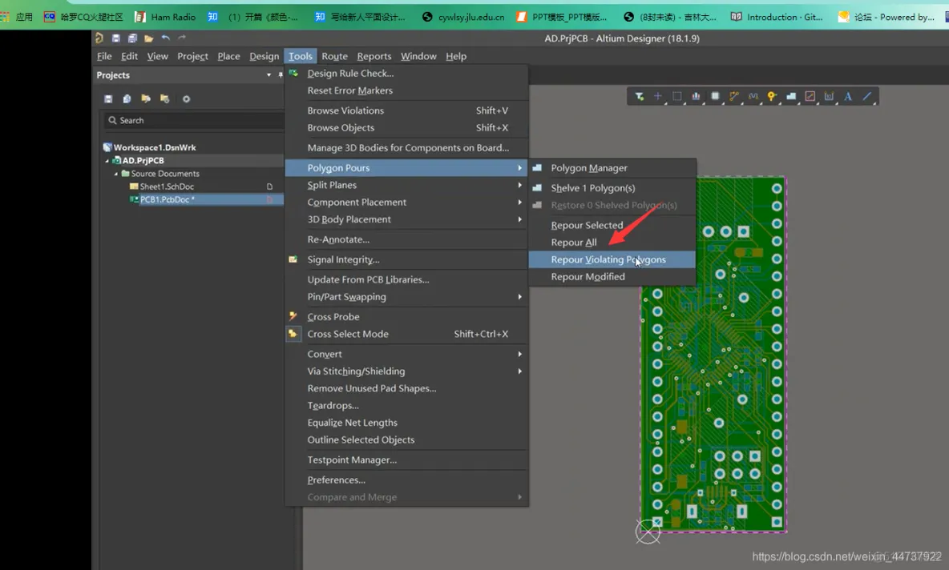Select the Align objects tool in Active Bar
Screen dimensions: 949x570
tap(696, 96)
